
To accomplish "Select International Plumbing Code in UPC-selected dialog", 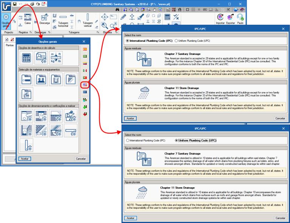I will point(145,140).
